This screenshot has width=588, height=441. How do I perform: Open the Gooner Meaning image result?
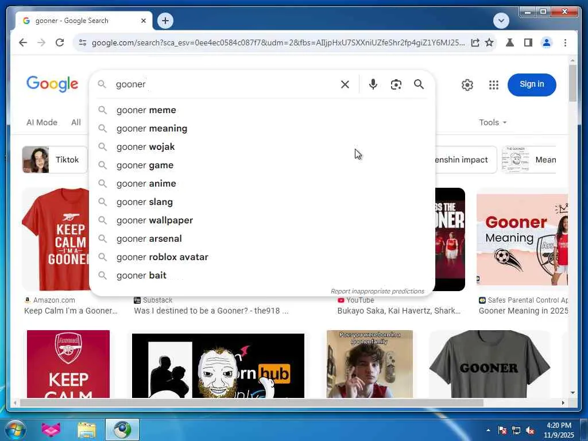pyautogui.click(x=523, y=239)
